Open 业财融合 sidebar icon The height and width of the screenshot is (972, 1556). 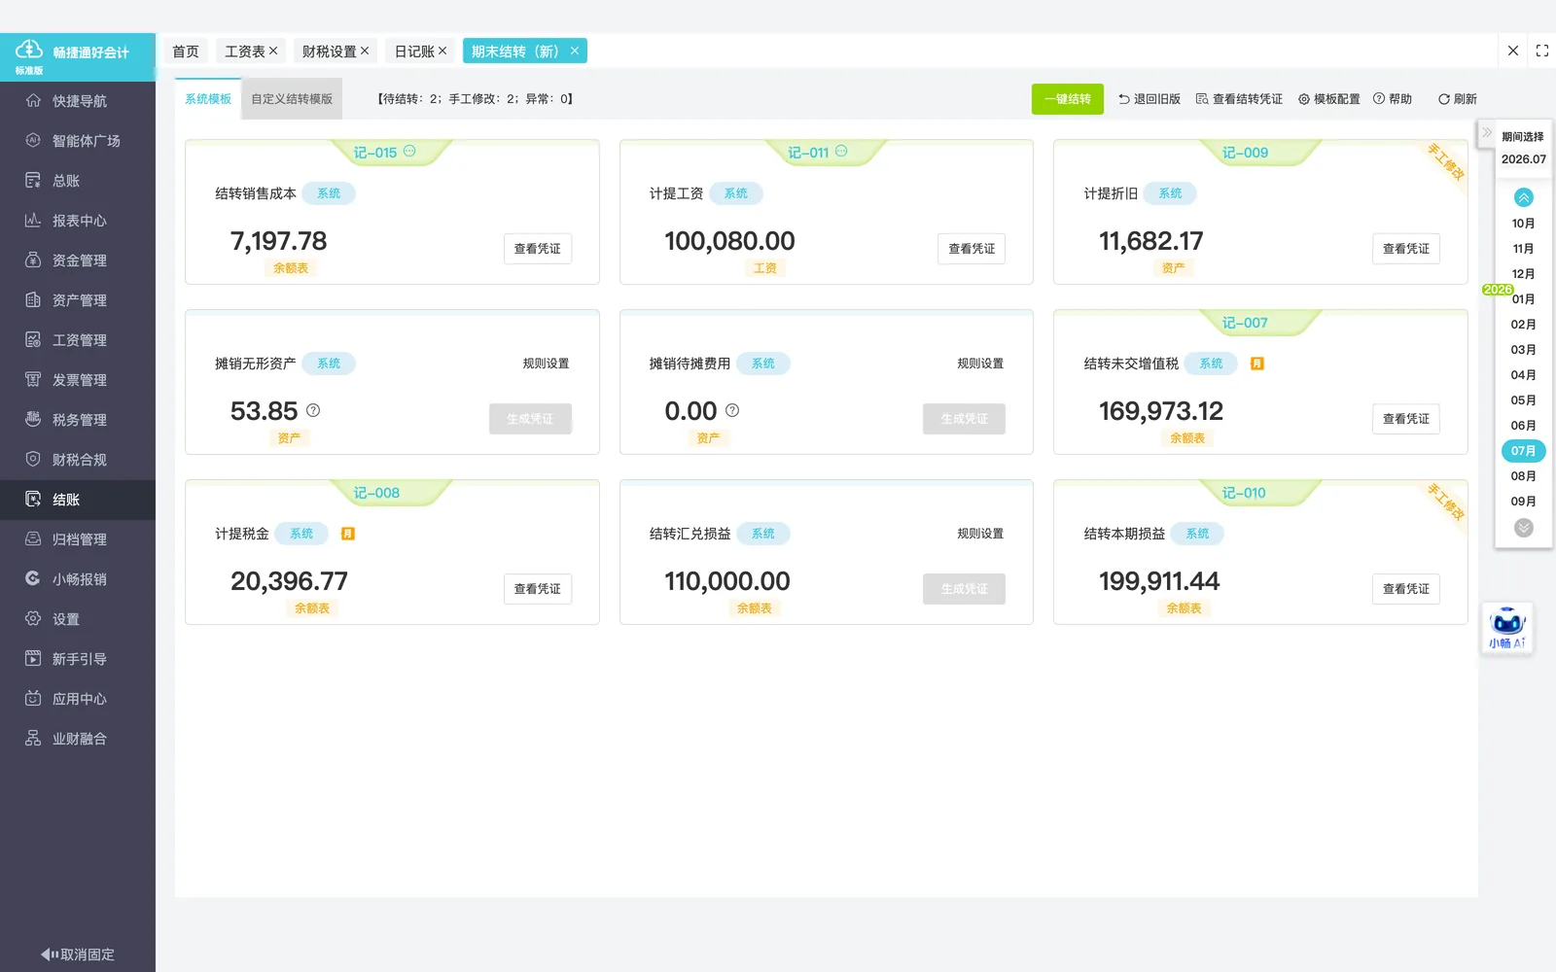click(x=33, y=739)
